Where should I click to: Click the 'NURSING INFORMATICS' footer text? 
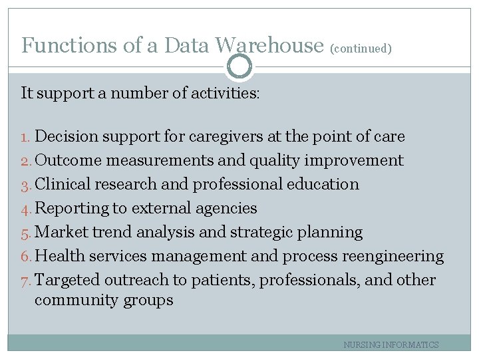[x=391, y=344]
